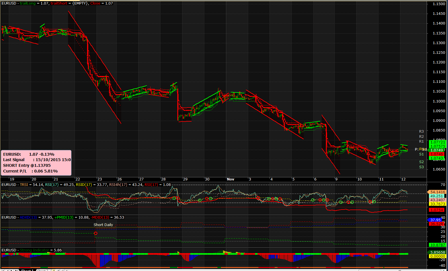Click the trailShort label in chart title

(x=59, y=3)
